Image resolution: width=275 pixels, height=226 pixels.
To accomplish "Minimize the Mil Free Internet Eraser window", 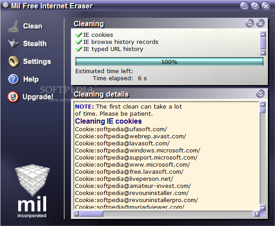I will 244,6.
